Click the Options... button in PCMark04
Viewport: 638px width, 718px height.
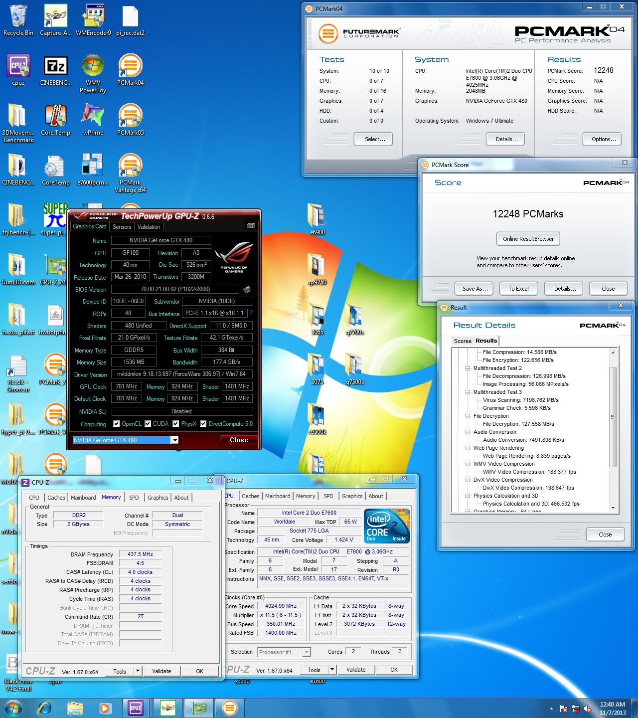click(602, 139)
